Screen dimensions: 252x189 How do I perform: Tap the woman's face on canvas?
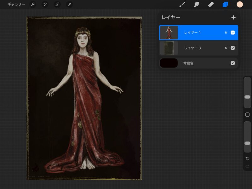[x=83, y=40]
